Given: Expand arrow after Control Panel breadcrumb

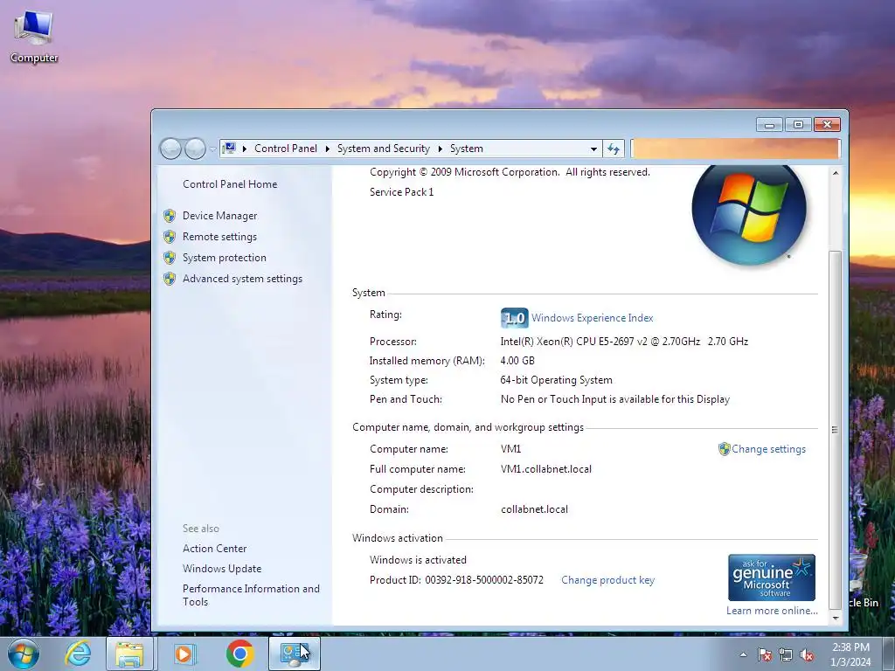Looking at the screenshot, I should click(x=327, y=149).
